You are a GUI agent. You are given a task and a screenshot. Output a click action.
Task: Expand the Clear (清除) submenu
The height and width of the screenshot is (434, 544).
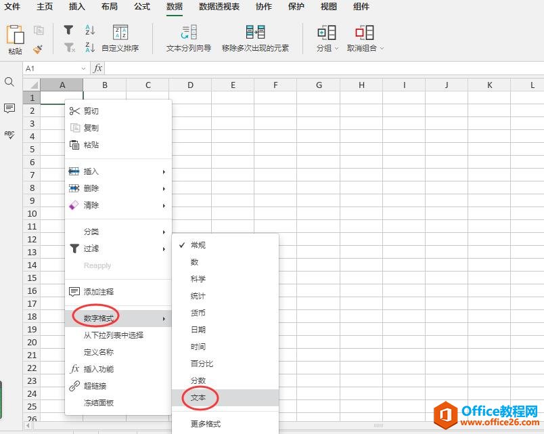coord(118,206)
